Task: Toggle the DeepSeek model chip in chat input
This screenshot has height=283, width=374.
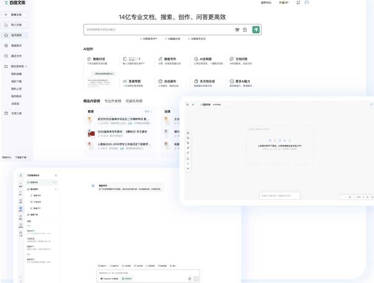Action: click(109, 278)
